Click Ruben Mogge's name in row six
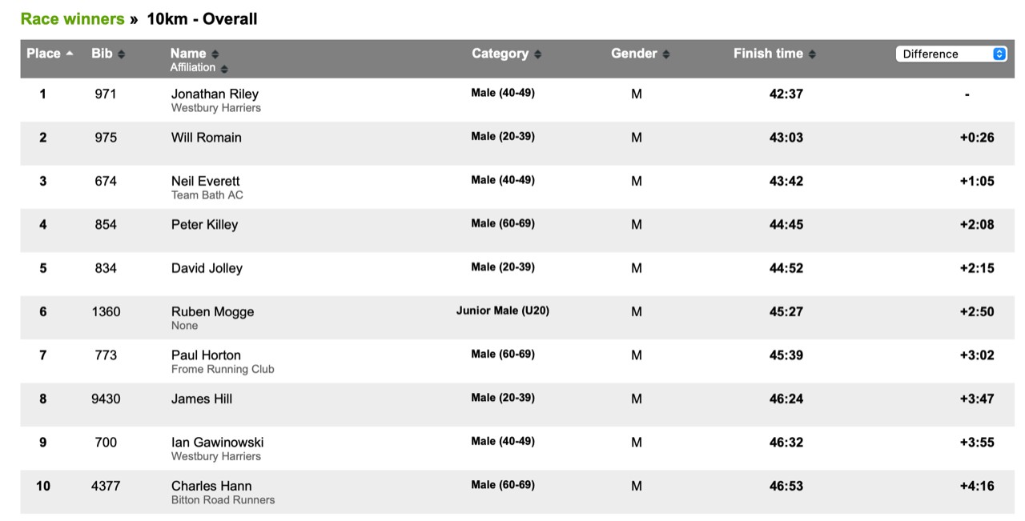 (212, 312)
